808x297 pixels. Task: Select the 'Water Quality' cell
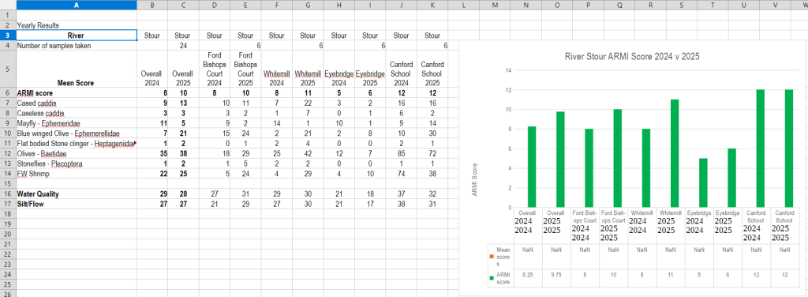(x=77, y=194)
